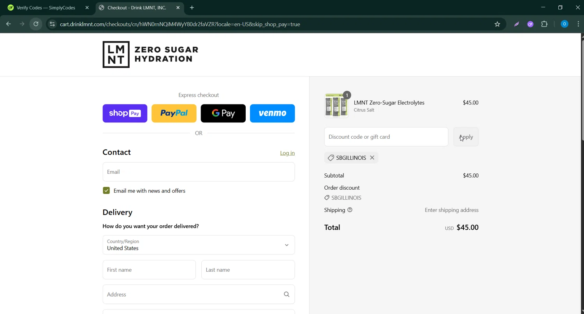The height and width of the screenshot is (314, 584).
Task: Pay with Google Pay
Action: coord(223,113)
